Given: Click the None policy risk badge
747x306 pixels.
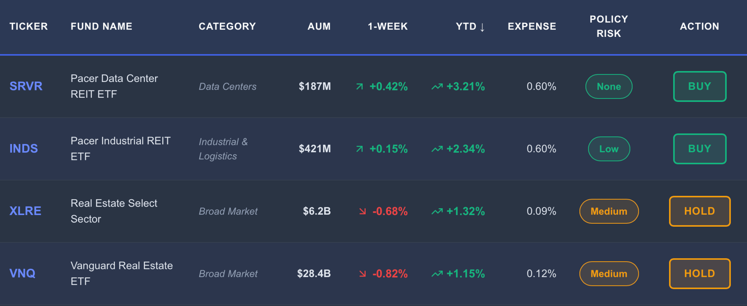Looking at the screenshot, I should 608,87.
